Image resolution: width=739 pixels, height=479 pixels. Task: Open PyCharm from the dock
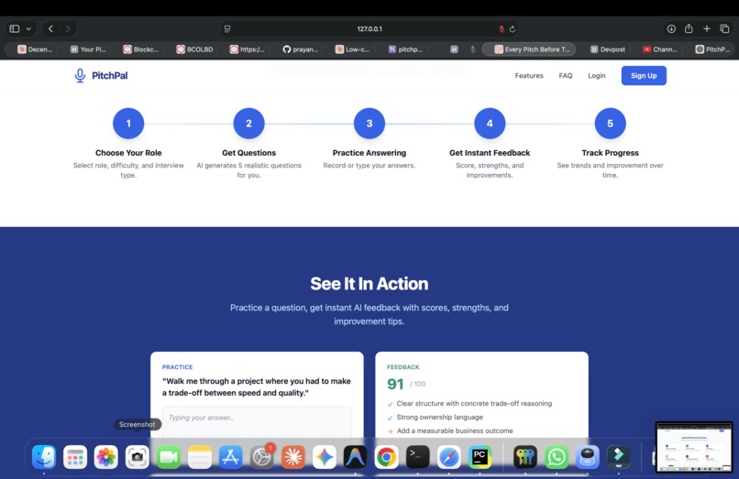(480, 457)
